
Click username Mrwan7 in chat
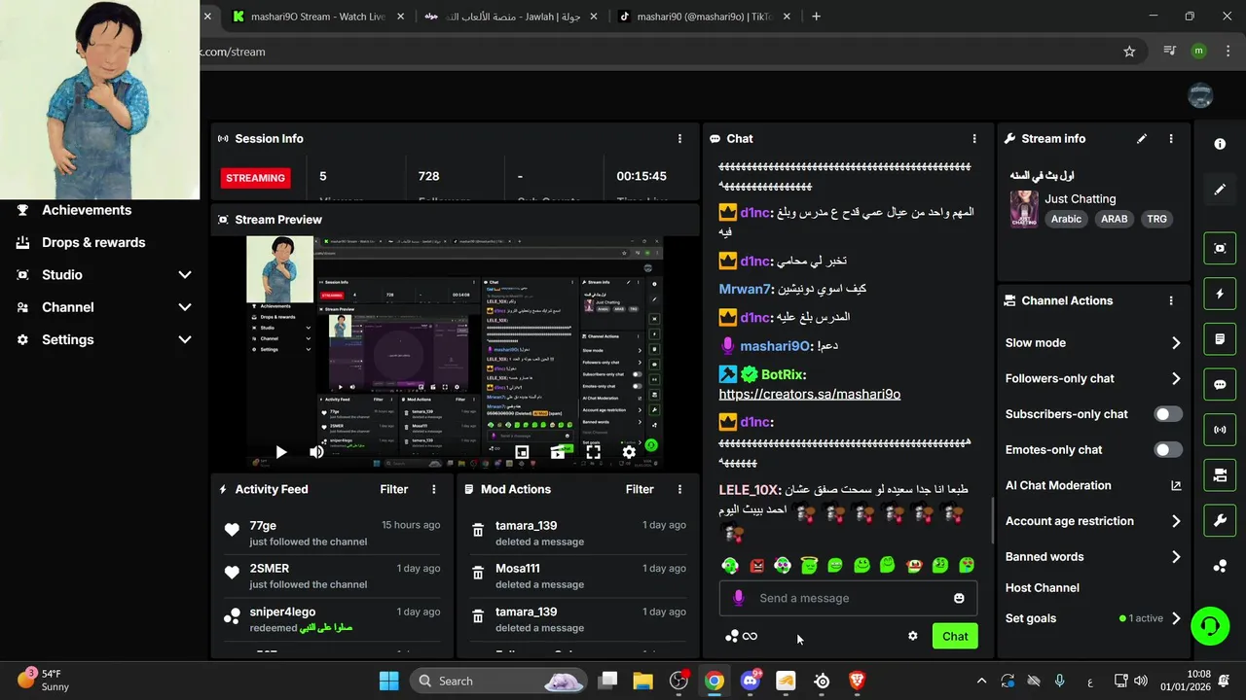coord(745,289)
